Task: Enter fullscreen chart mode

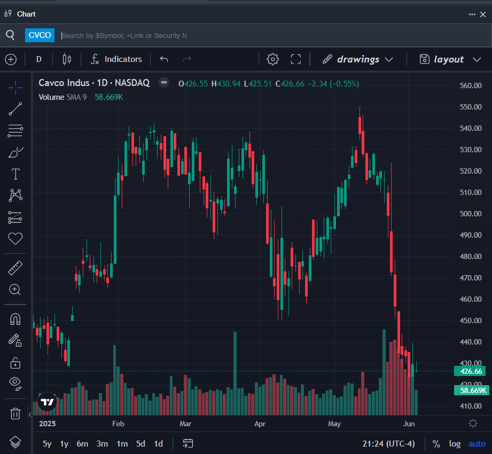Action: coord(295,59)
